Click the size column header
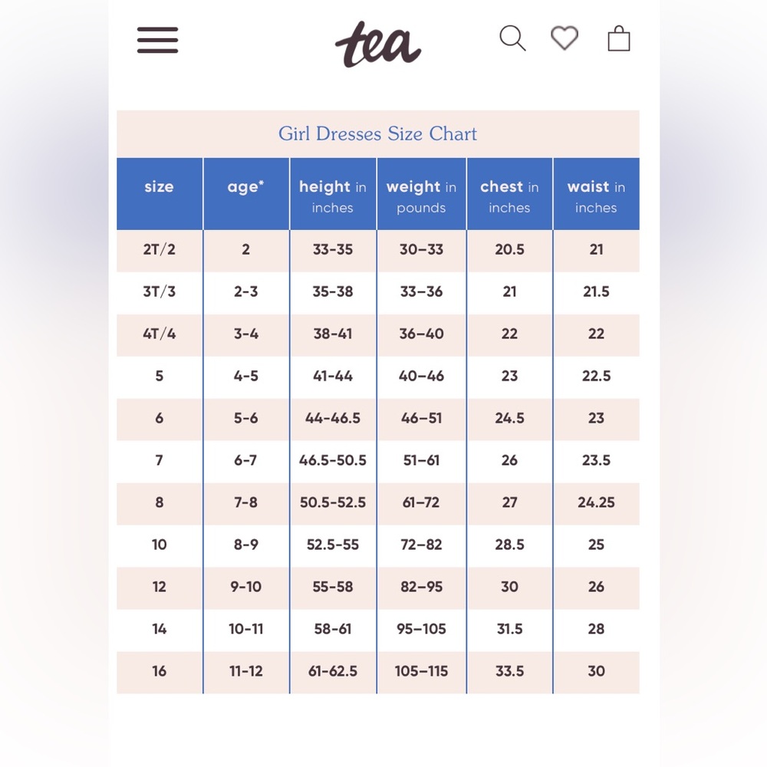The width and height of the screenshot is (767, 767). tap(160, 194)
